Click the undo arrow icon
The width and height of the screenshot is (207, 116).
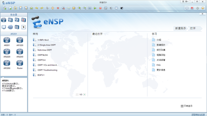pyautogui.click(x=37, y=8)
